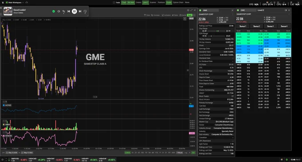Click the USD/JPY ticker in bottom bar
This screenshot has width=302, height=162.
click(x=89, y=159)
